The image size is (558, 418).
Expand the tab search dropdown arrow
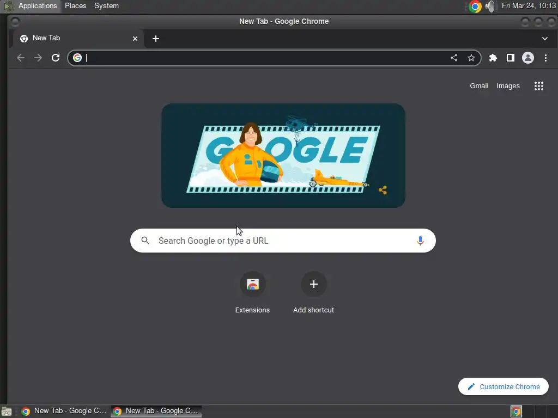545,39
